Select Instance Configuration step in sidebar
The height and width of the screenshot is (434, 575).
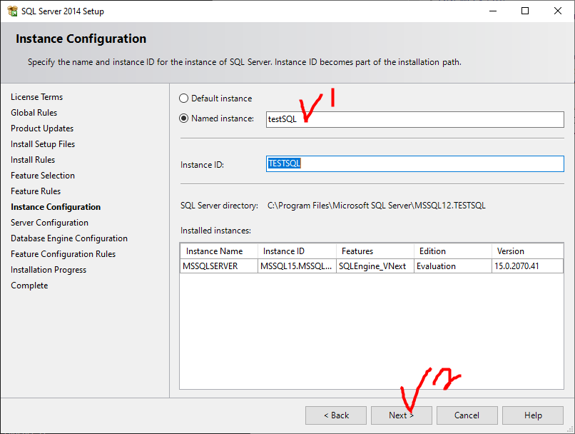tap(56, 207)
